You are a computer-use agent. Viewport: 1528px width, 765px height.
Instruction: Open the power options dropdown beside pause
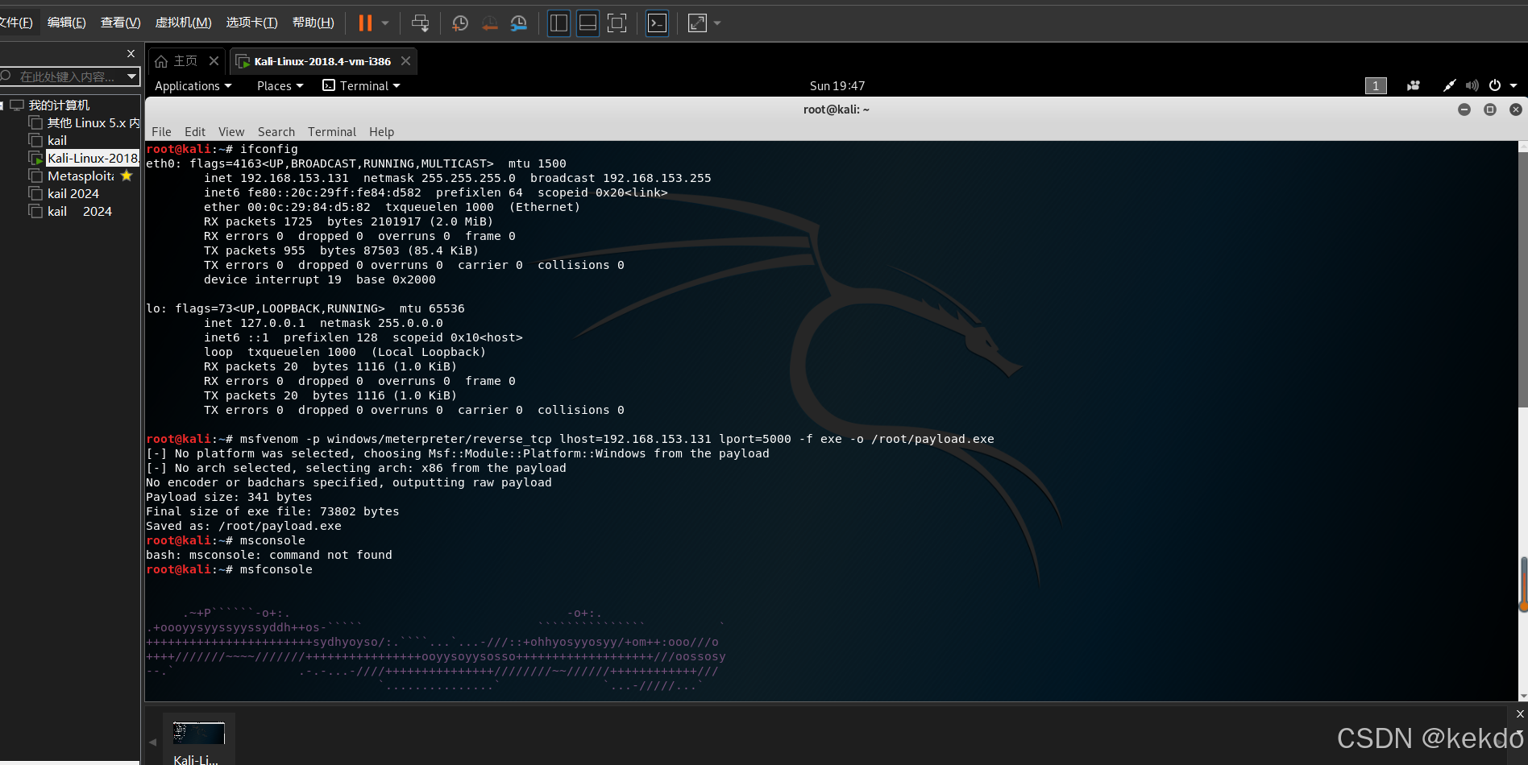(x=385, y=23)
